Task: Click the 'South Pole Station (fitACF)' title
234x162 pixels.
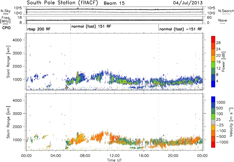Action: click(62, 3)
